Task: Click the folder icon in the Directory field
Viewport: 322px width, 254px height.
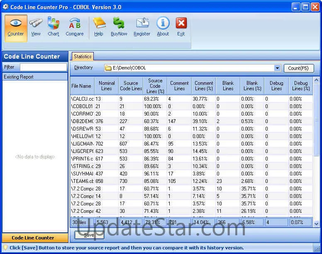Action: (108, 68)
